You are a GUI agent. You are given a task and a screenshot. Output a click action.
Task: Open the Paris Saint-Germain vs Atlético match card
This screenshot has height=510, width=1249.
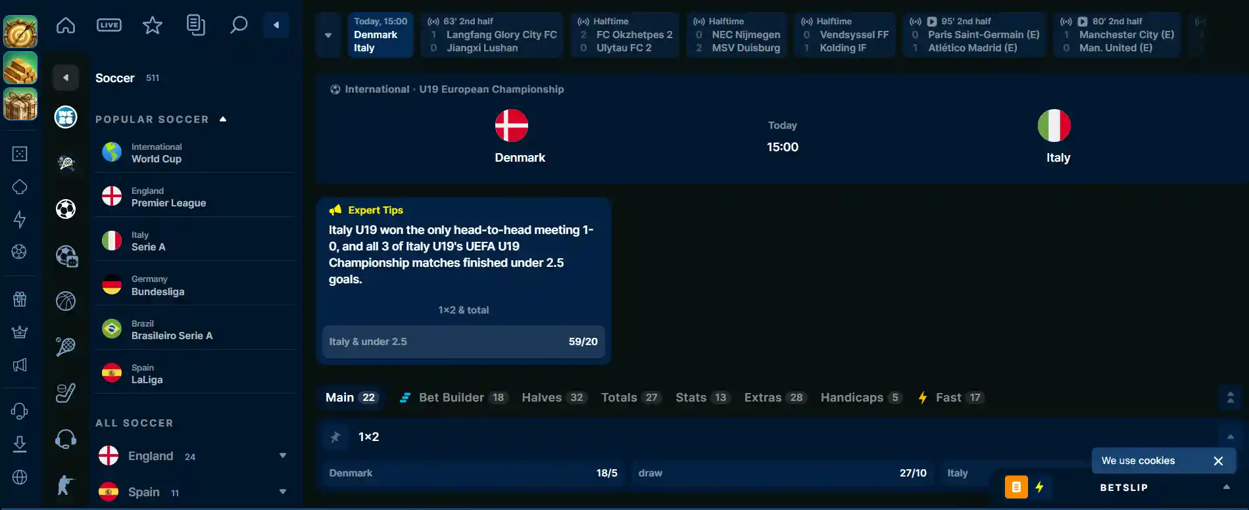tap(975, 35)
